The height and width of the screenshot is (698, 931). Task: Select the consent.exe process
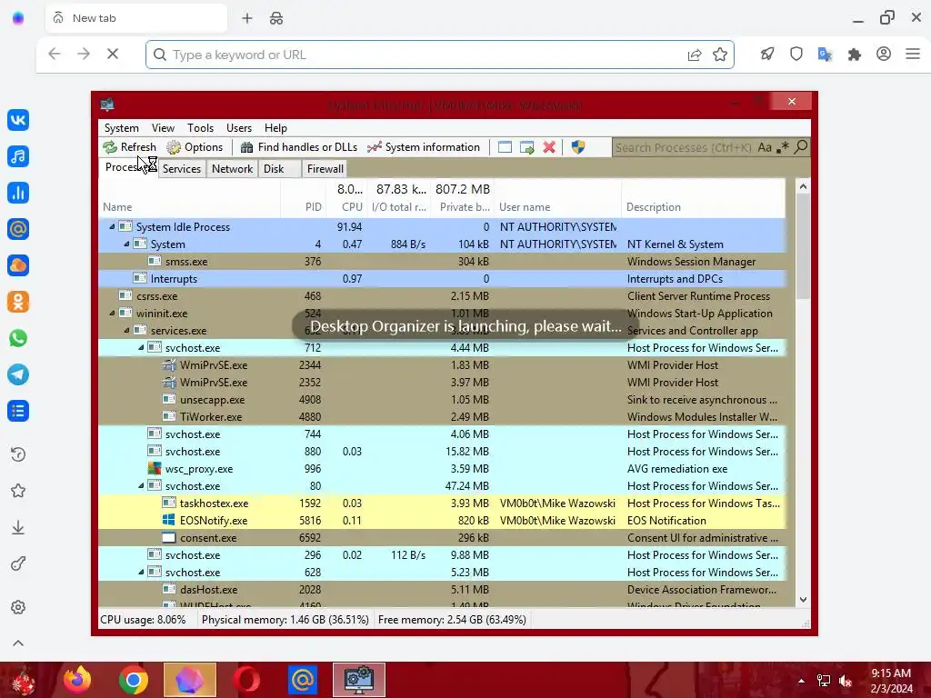[442, 538]
